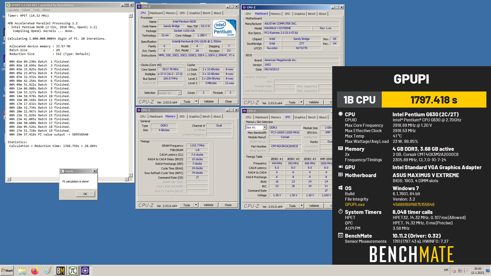Click Close in the Memory window
The image size is (491, 276).
228,205
